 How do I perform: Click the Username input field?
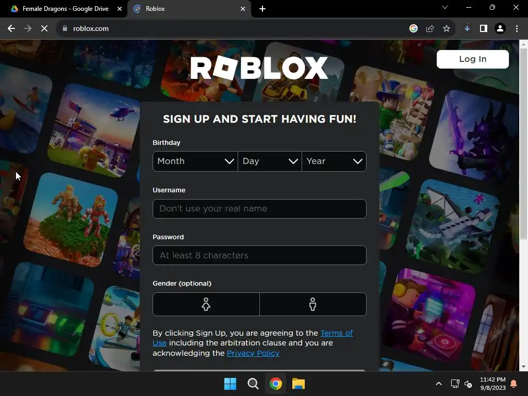[259, 209]
